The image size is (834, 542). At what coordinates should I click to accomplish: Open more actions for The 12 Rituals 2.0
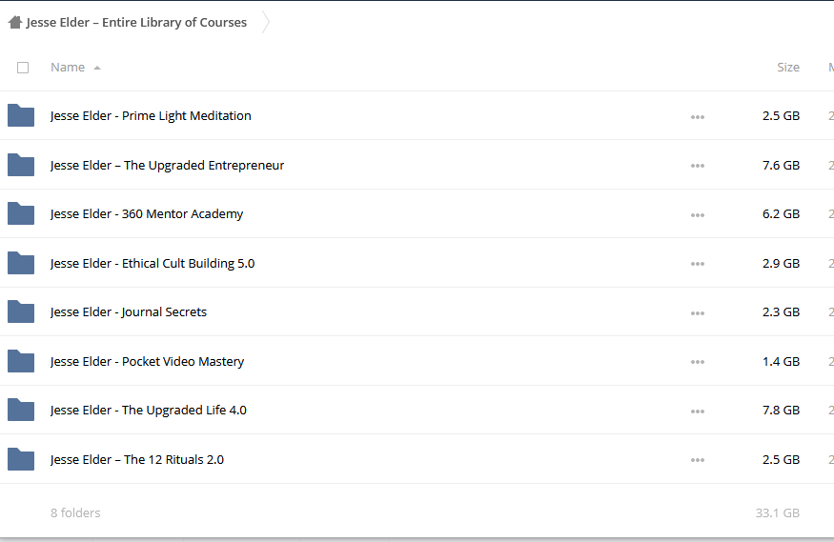698,460
